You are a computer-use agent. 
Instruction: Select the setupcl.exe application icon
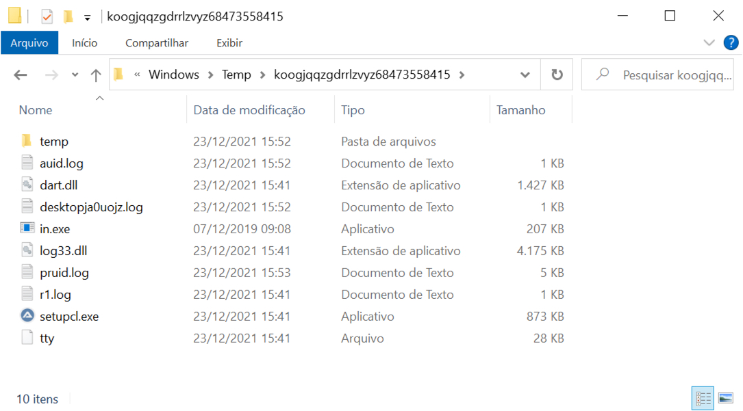coord(27,315)
